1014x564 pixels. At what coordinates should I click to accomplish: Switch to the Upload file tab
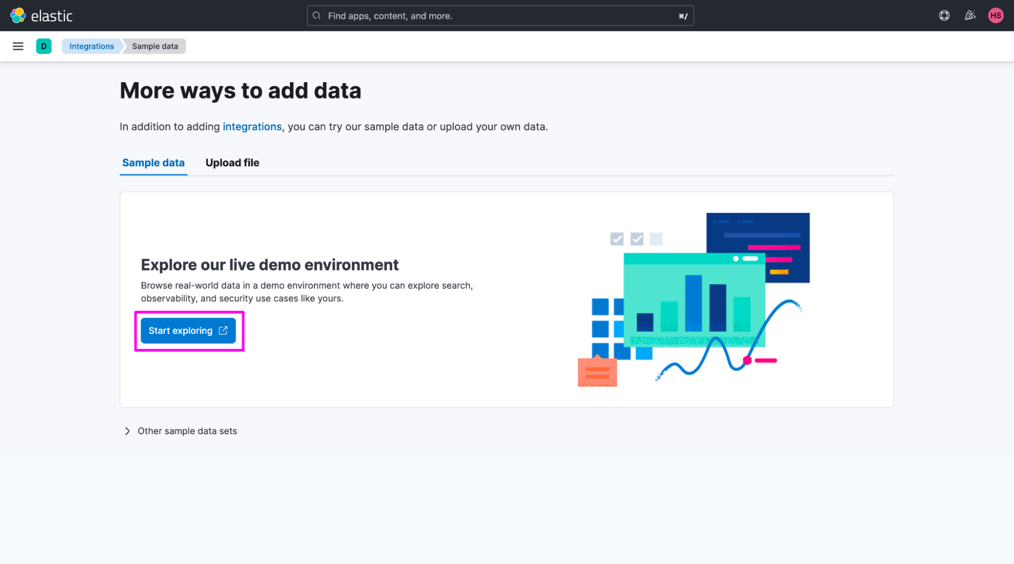tap(232, 162)
